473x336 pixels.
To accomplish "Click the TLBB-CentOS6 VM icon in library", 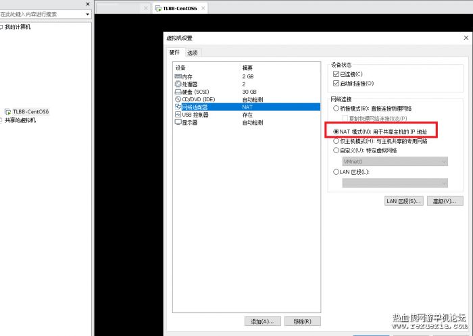I will [8, 112].
